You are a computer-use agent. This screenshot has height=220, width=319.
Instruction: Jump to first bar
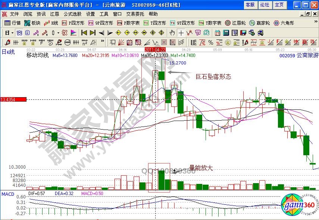coord(84,33)
